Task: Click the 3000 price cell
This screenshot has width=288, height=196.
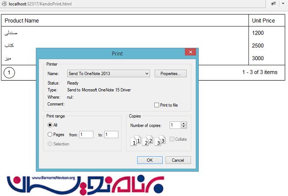Action: point(267,58)
